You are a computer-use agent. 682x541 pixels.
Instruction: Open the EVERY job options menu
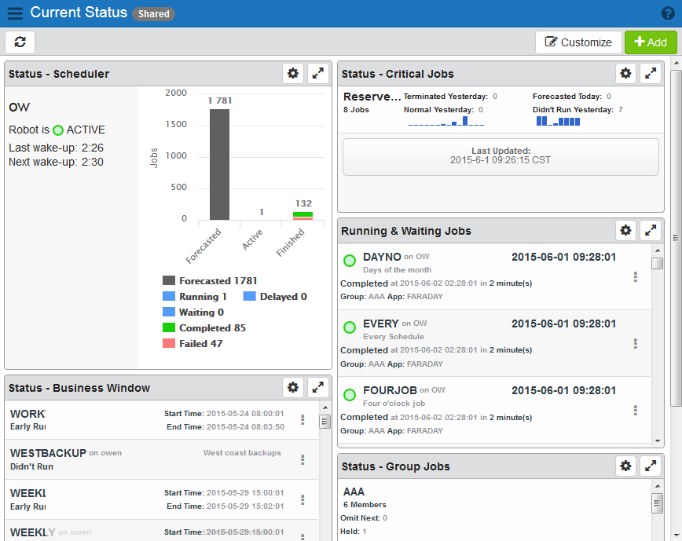click(636, 344)
